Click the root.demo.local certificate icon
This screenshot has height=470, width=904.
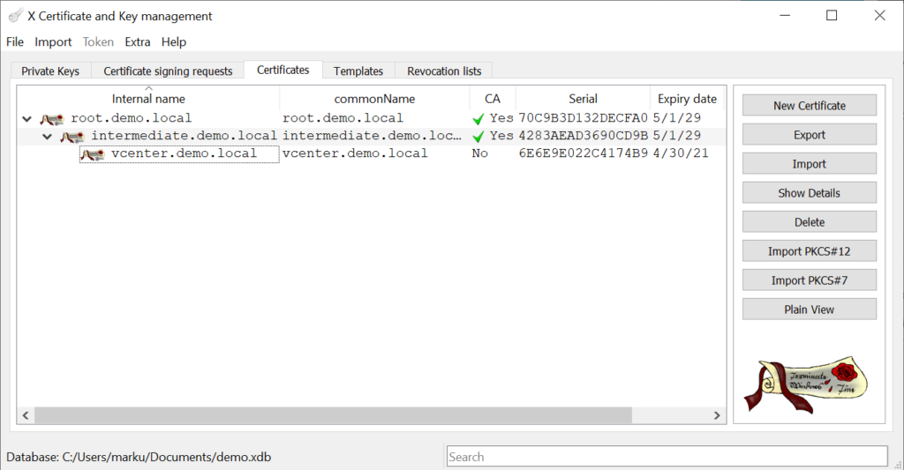click(52, 118)
